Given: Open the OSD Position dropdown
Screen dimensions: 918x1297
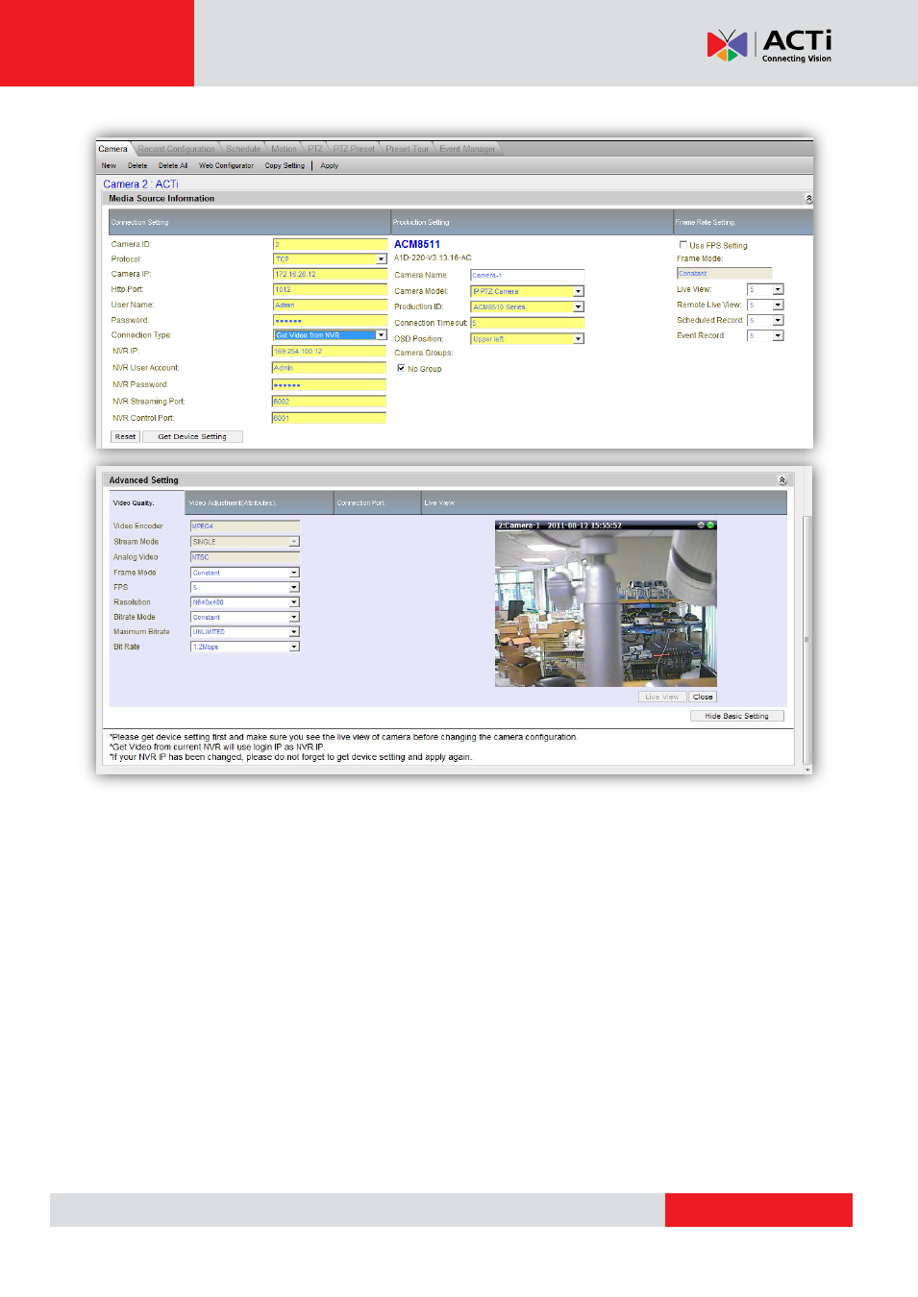Looking at the screenshot, I should tap(578, 339).
